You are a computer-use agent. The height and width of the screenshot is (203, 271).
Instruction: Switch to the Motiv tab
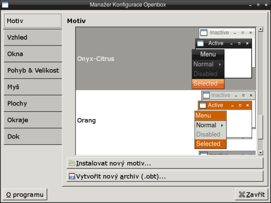(x=33, y=21)
